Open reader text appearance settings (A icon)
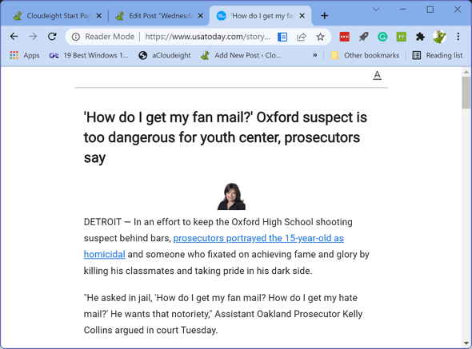472x349 pixels. [x=377, y=75]
